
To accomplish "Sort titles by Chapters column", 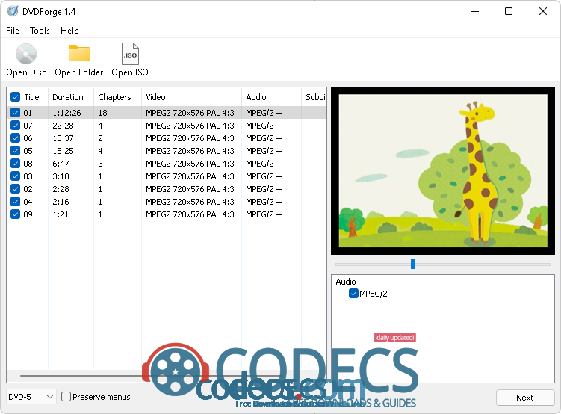I will [x=114, y=97].
